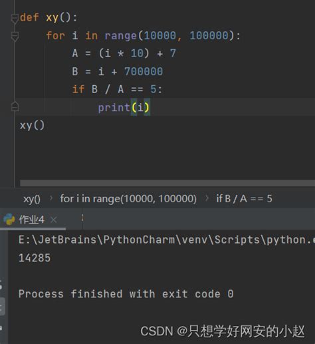Click the breadcrumb chevron before if B / A
Image resolution: width=315 pixels, height=344 pixels.
click(207, 198)
